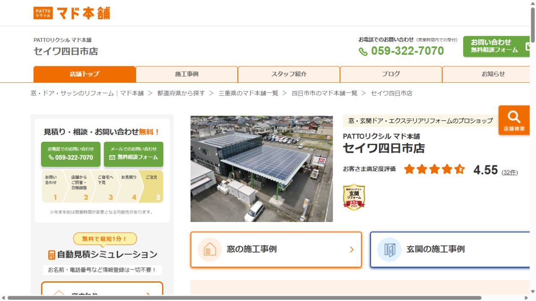Click the chevron arrow on 窓の施工事例

(x=352, y=250)
